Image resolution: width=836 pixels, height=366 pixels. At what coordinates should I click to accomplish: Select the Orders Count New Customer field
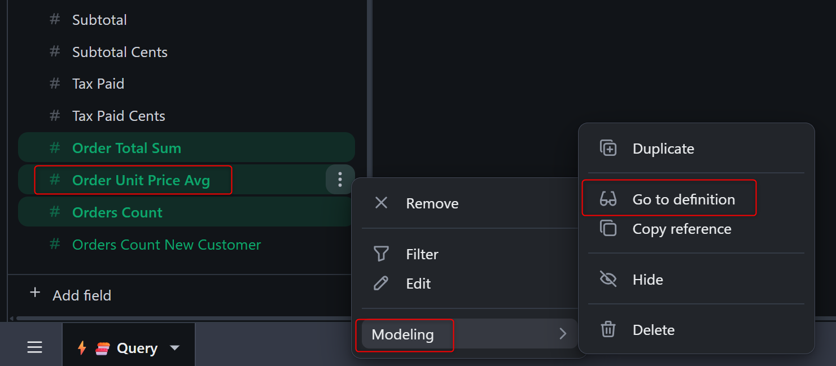coord(167,245)
